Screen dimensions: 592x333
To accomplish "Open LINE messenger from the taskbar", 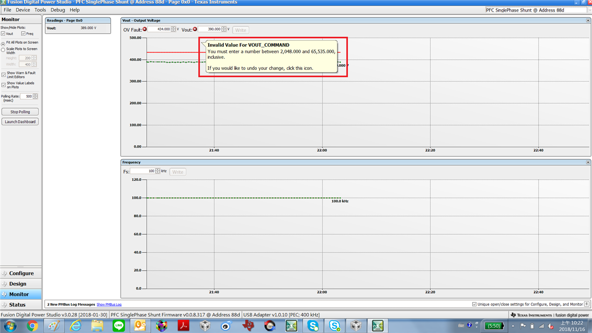I will pyautogui.click(x=119, y=326).
